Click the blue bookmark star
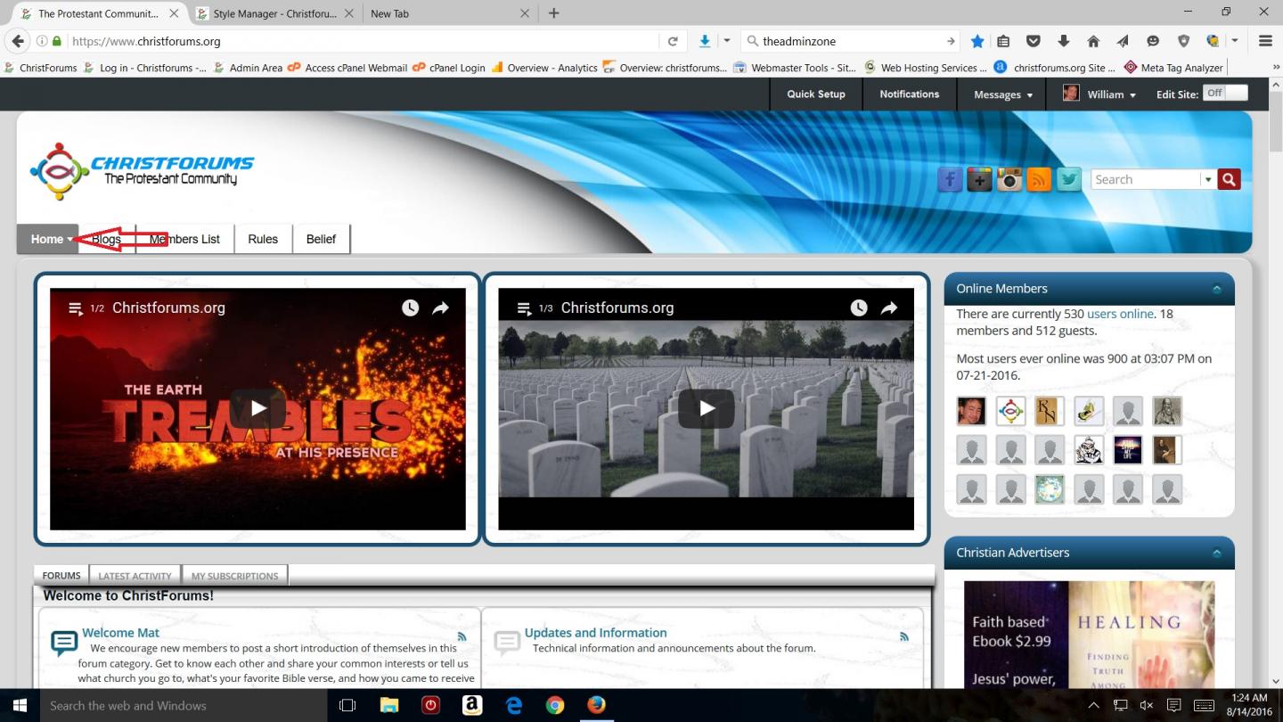 click(977, 41)
